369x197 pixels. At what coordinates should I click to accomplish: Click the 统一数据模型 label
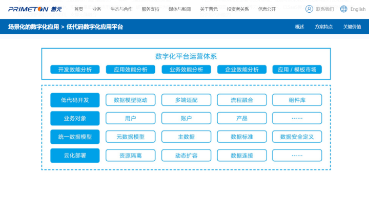click(x=75, y=137)
